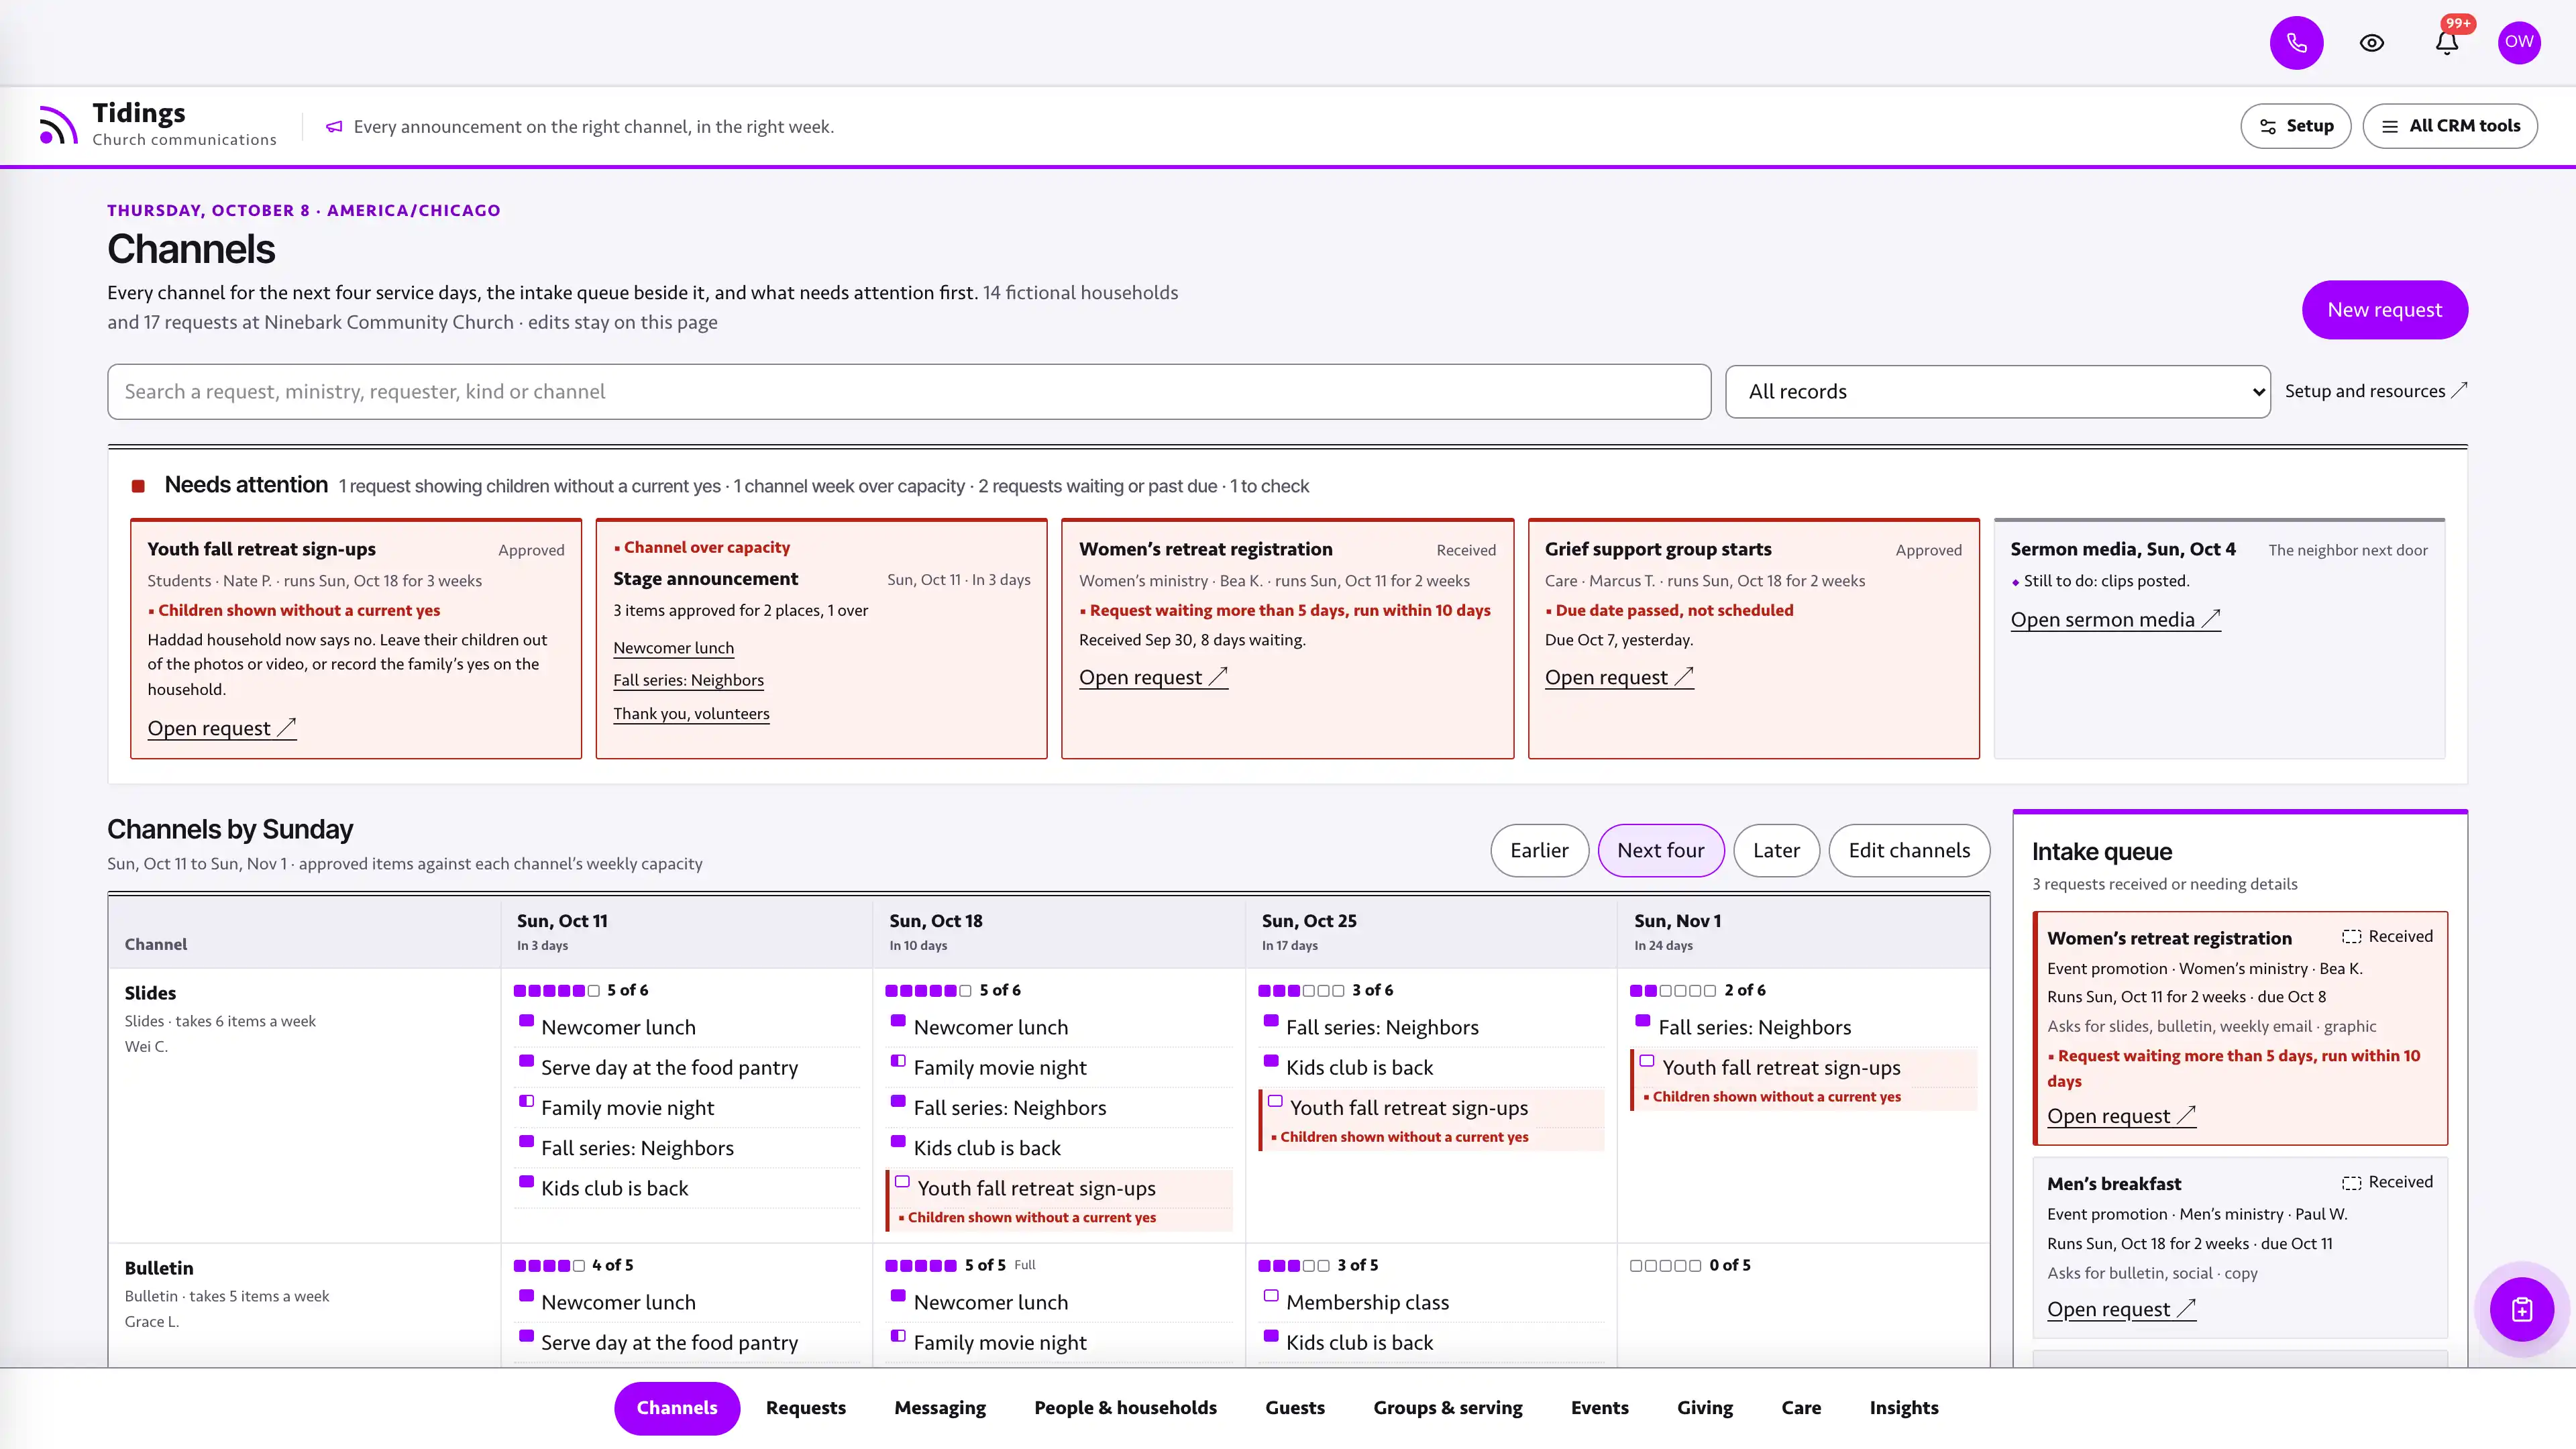Open request on Men's breakfast intake card
This screenshot has width=2576, height=1449.
tap(2121, 1309)
